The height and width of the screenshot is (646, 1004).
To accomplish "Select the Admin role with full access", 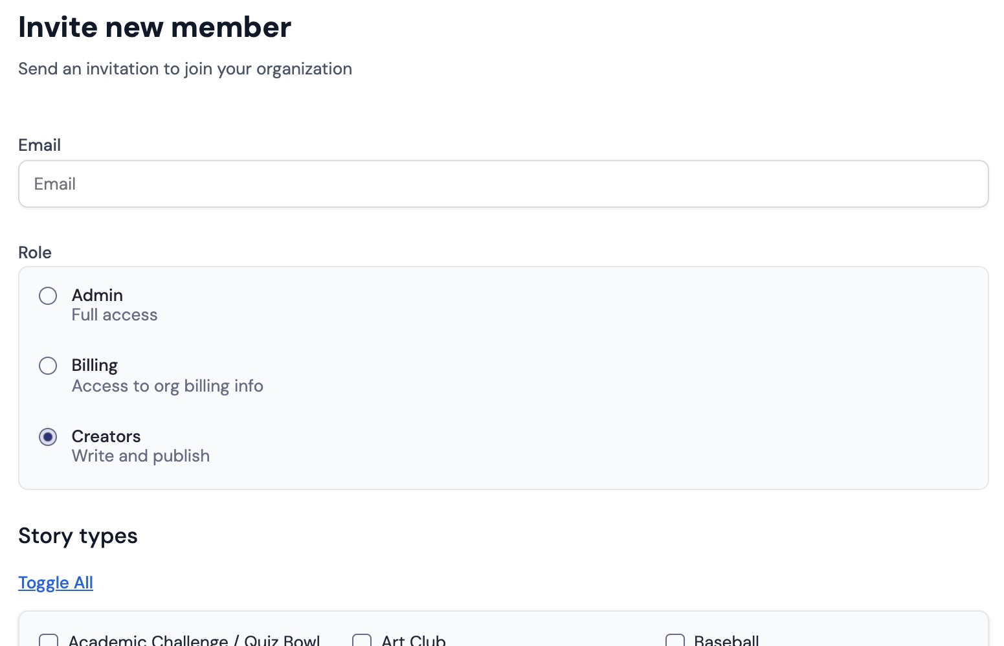I will coord(48,295).
